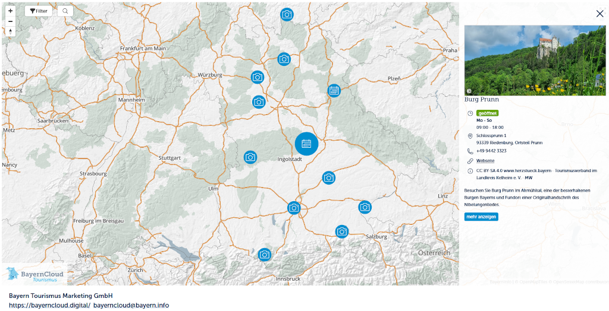Close the Burg Prunn details panel
Screen dimensions: 609x311
coord(599,14)
